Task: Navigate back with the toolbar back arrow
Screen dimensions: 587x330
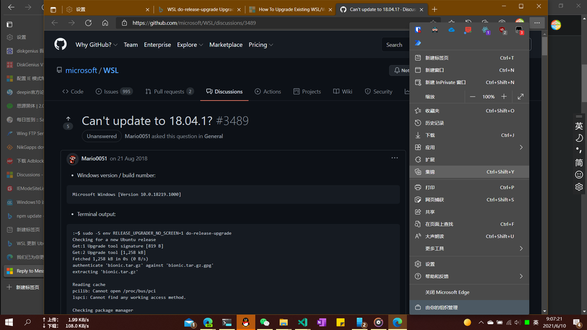Action: (55, 23)
